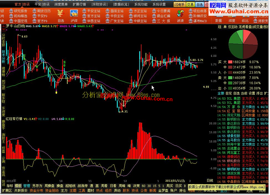The height and width of the screenshot is (195, 270).
Task: Select the 浮出 option in alert list
Action: (259, 93)
